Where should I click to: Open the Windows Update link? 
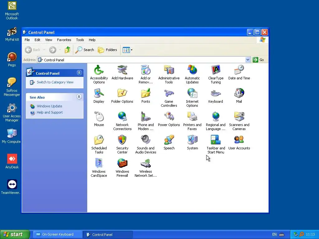click(x=50, y=106)
